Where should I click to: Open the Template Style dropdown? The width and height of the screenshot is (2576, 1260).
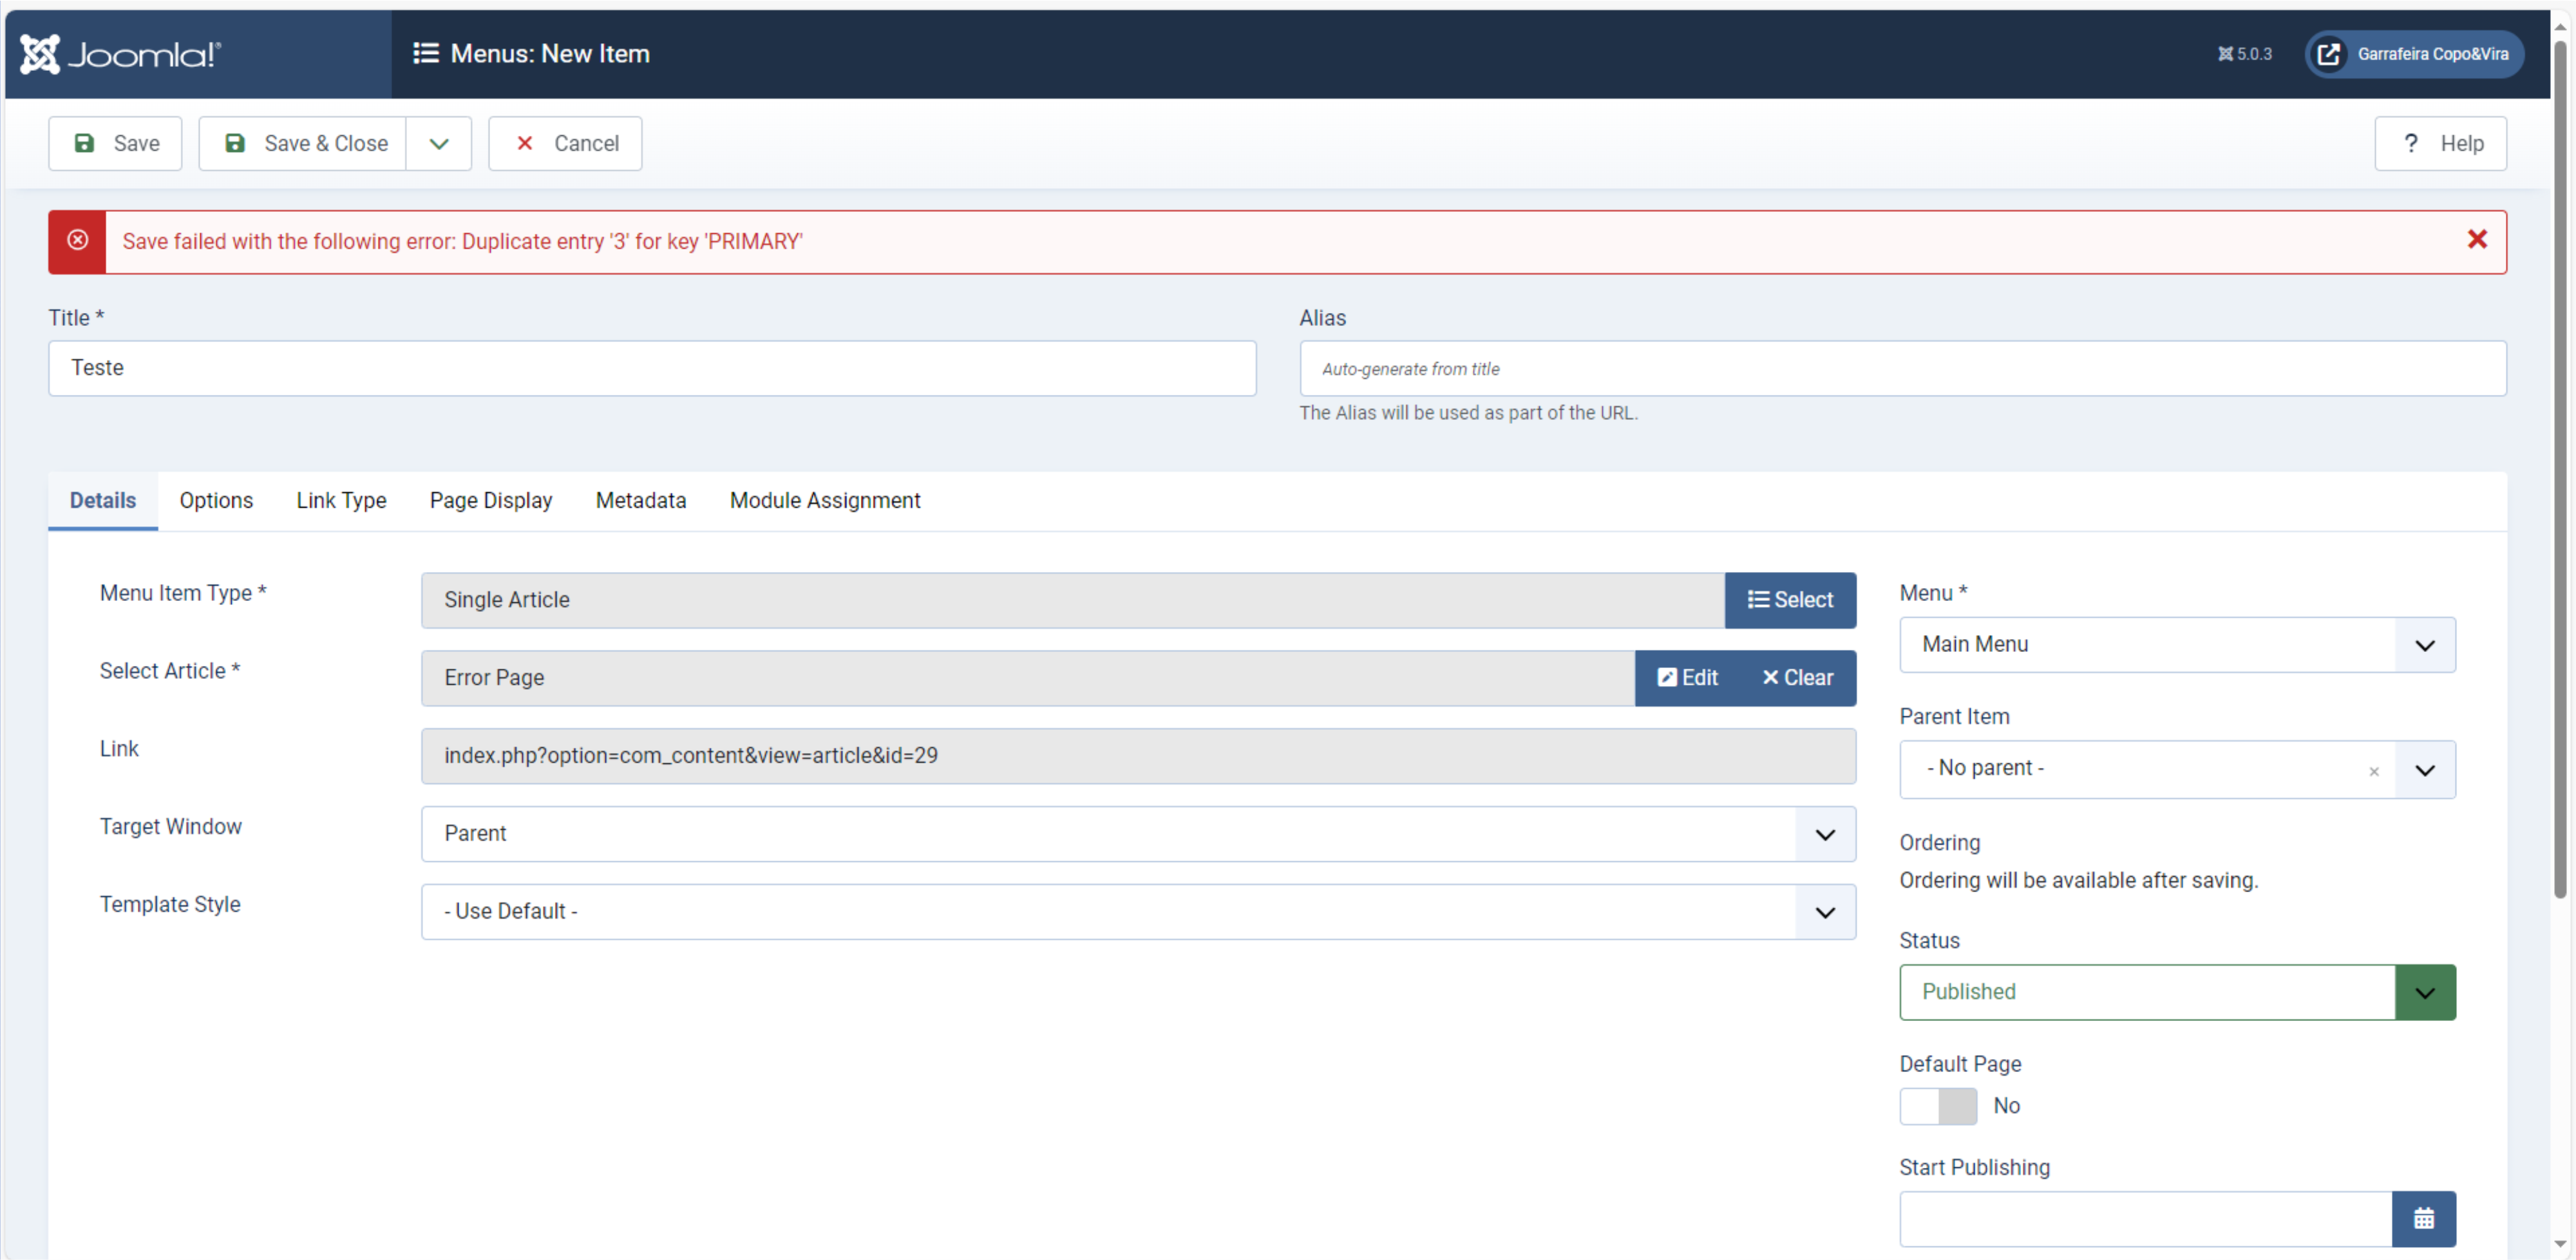tap(1137, 912)
